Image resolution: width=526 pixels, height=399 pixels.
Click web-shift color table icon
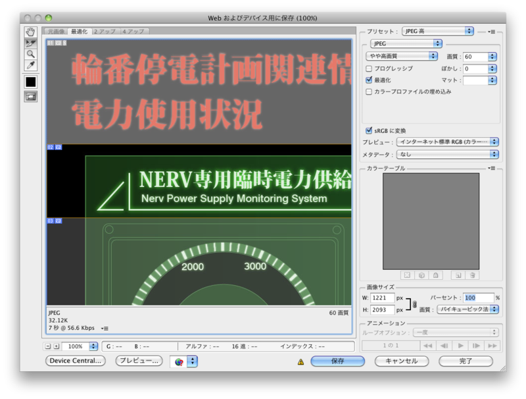pos(421,275)
